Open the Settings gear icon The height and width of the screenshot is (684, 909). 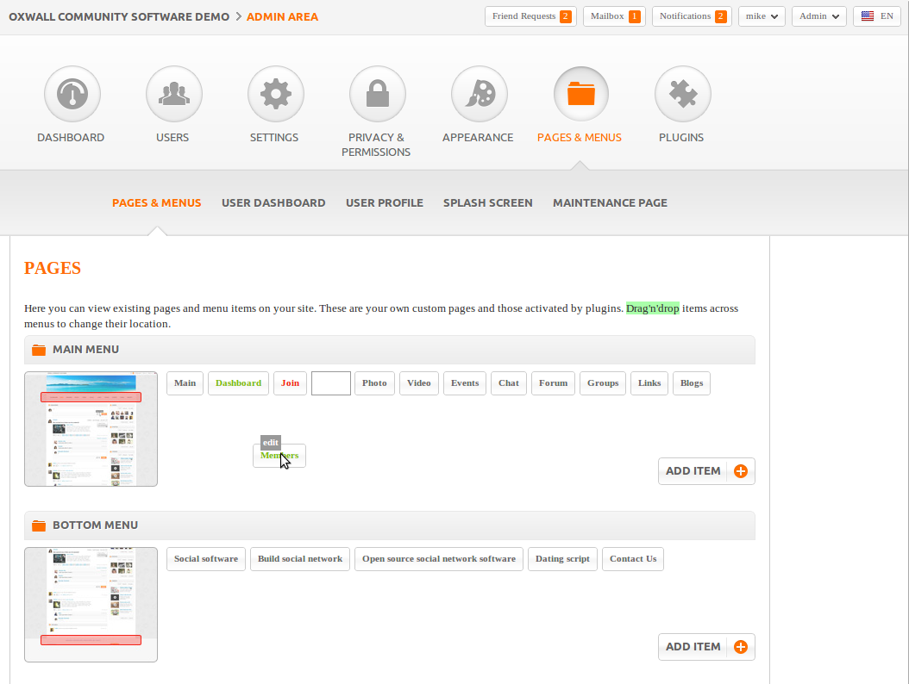[x=275, y=94]
